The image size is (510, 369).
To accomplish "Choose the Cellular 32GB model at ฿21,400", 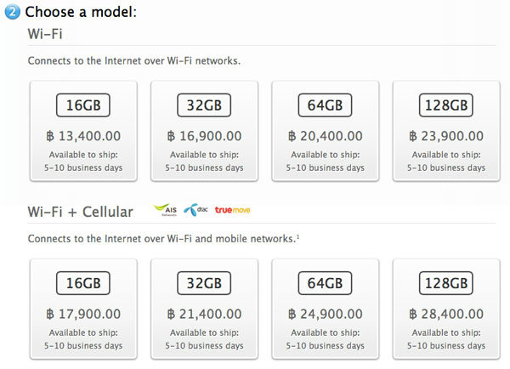I will [204, 309].
